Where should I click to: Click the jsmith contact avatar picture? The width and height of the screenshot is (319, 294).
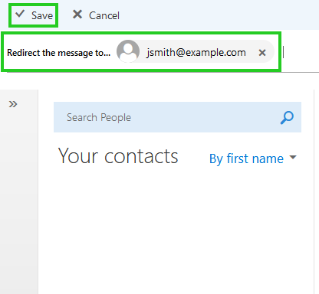click(x=128, y=51)
